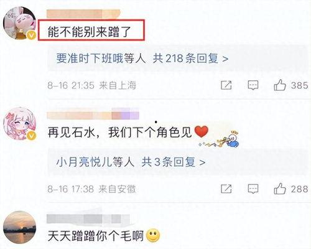Viewport: 311px width, 249px height.
Task: Like the 能不能别来蹭了 comment
Action: [x=280, y=85]
